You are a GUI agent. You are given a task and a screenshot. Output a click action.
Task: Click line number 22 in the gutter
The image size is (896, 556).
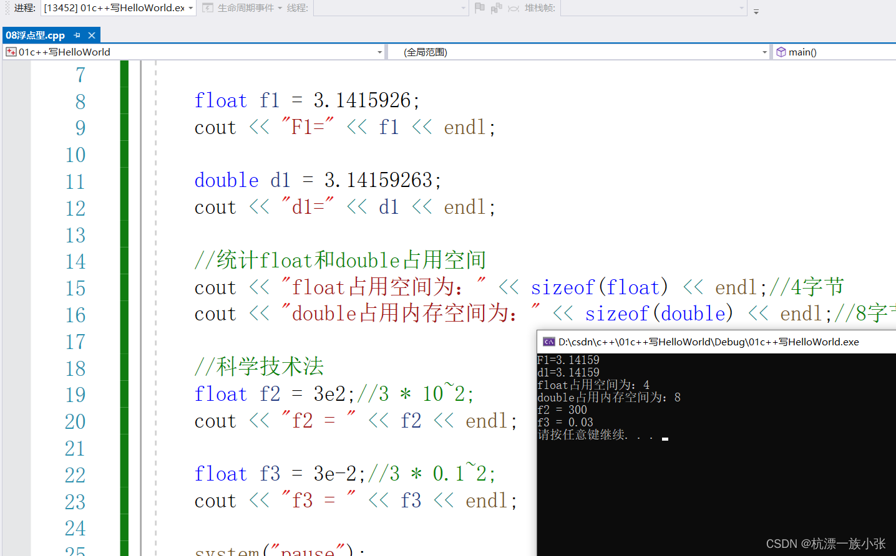pos(75,475)
